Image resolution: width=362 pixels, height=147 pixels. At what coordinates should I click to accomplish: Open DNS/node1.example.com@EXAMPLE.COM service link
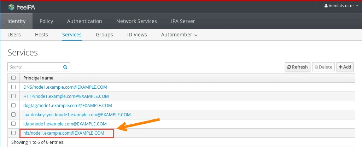[65, 87]
